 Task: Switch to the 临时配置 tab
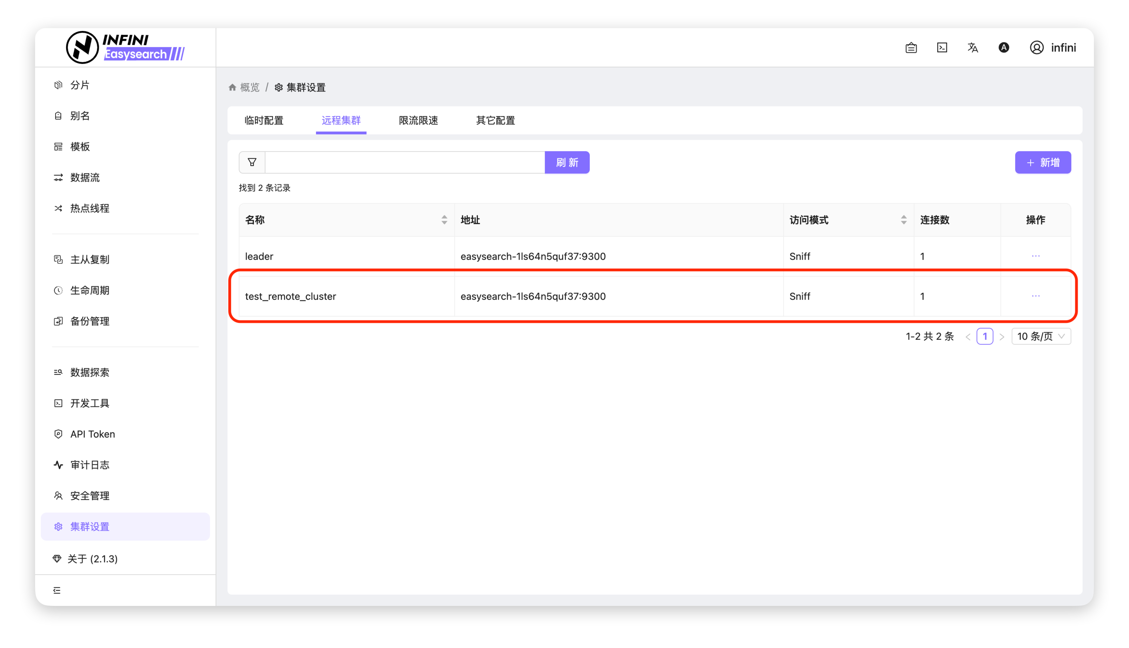[264, 121]
